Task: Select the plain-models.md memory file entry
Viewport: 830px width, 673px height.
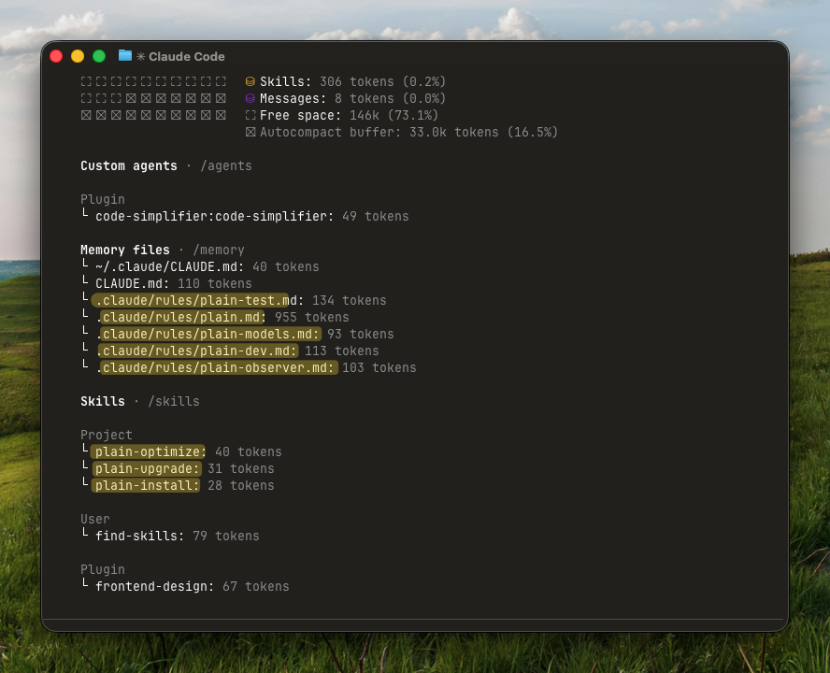Action: [x=209, y=335]
